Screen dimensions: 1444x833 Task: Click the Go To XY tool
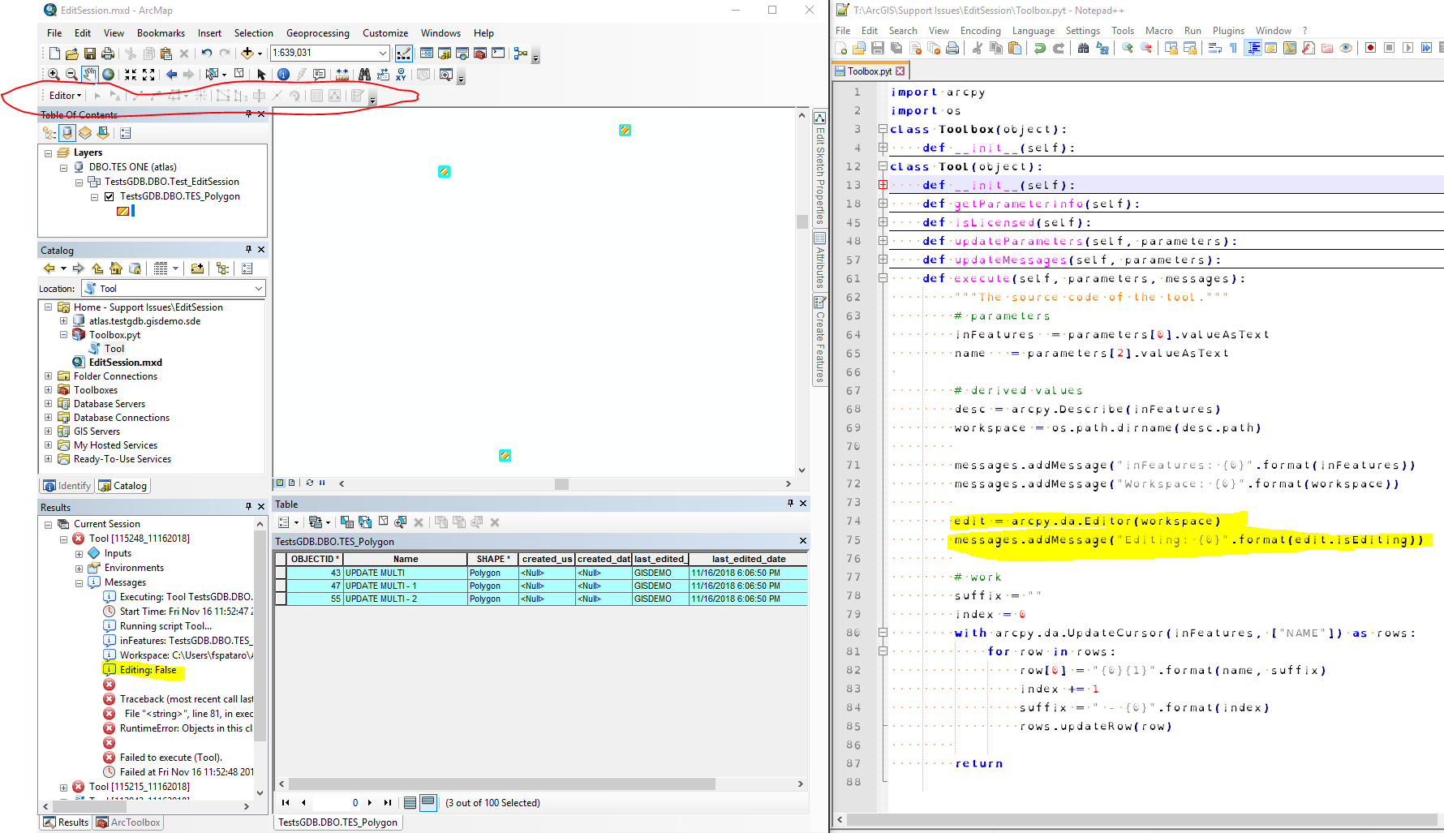[401, 75]
